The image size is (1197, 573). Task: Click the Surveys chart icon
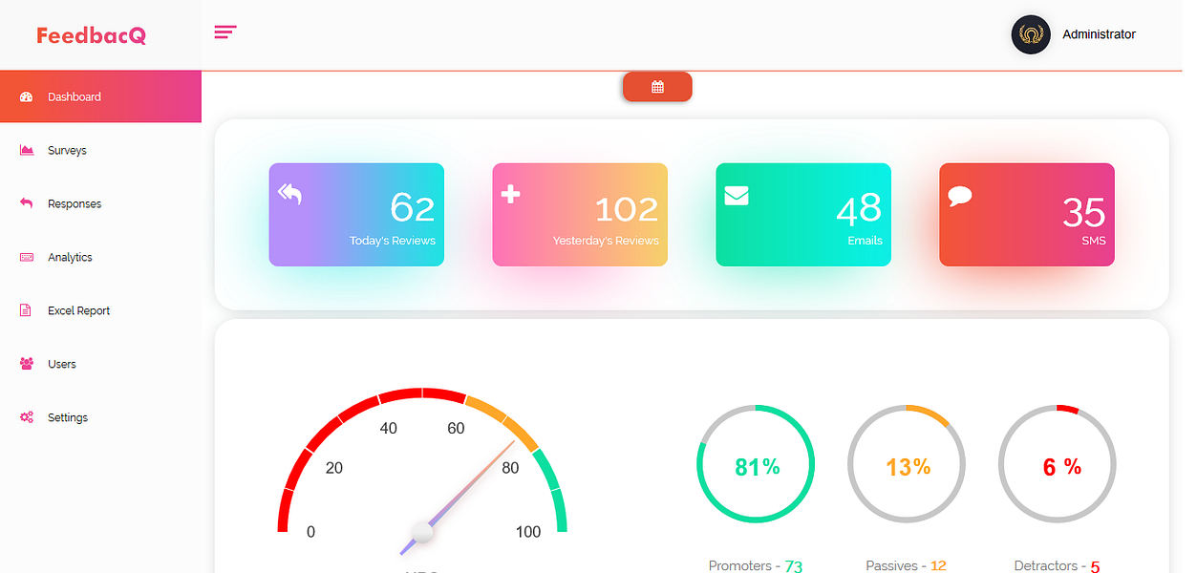pos(27,150)
